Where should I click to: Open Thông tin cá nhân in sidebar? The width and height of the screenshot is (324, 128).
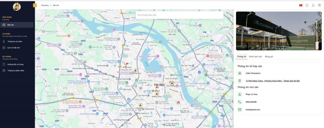[15, 41]
